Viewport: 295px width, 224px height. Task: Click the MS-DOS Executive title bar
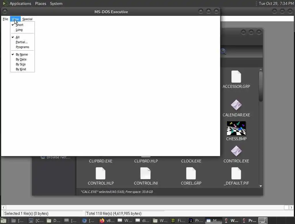pos(111,12)
